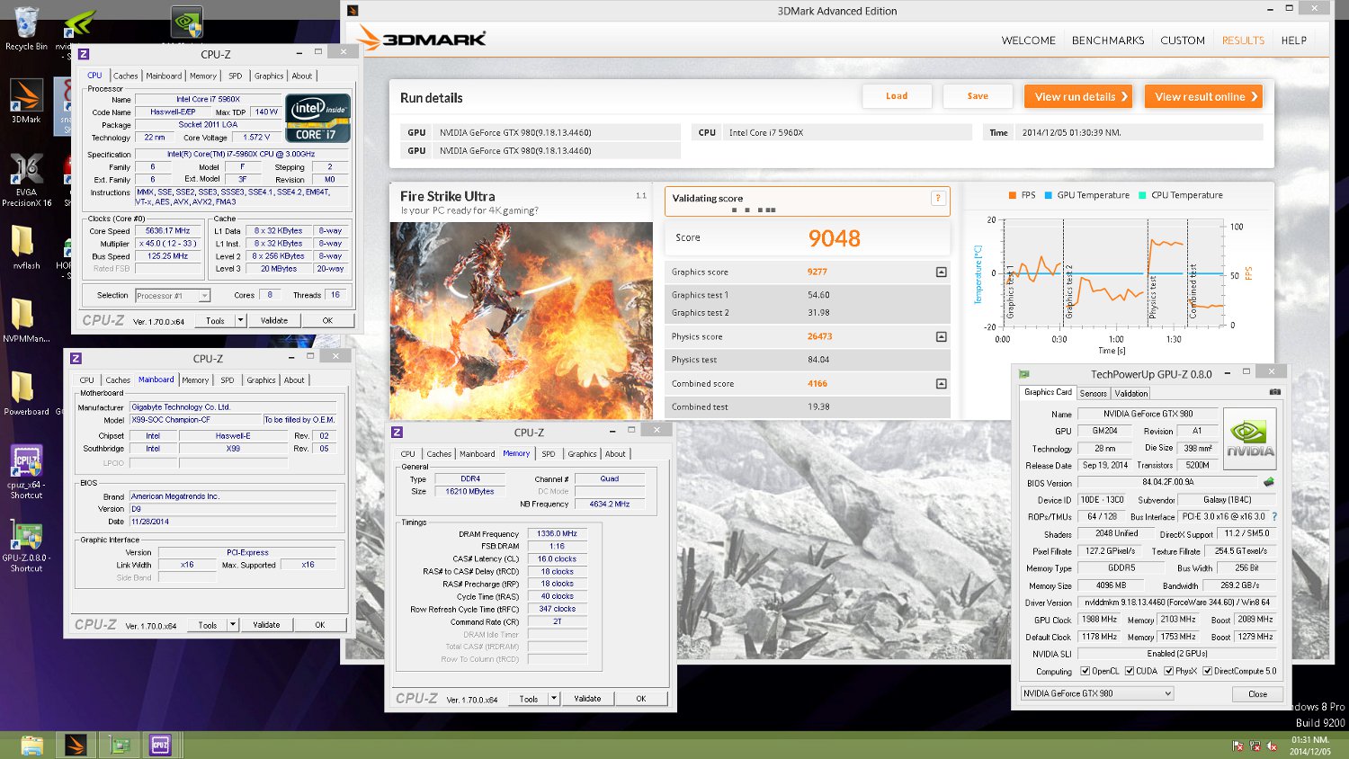
Task: Click the Validating score help question icon
Action: coord(938,199)
